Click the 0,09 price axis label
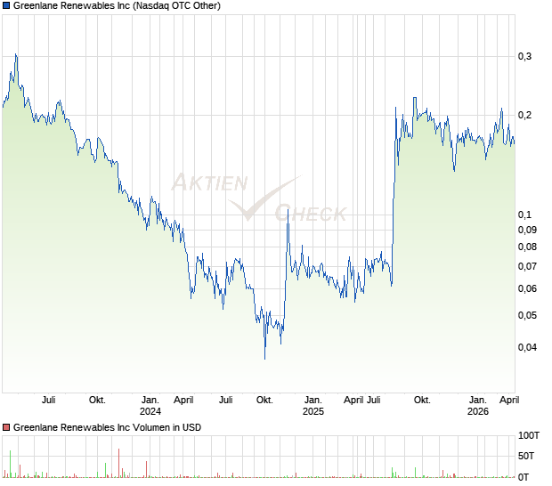 (x=527, y=230)
